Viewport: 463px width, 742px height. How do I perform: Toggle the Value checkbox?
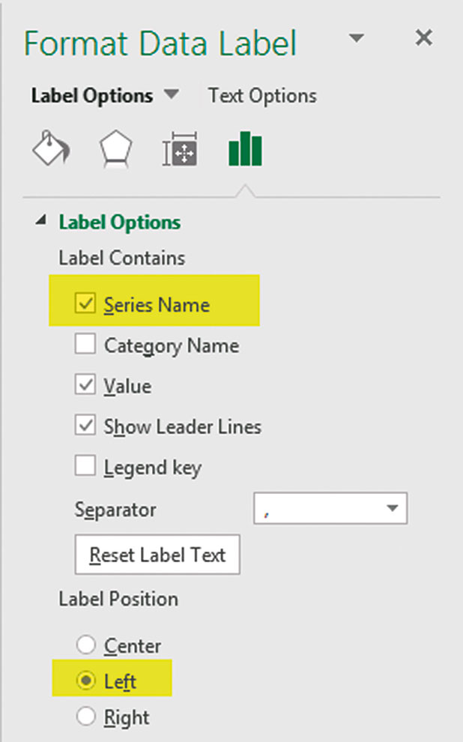tap(85, 386)
